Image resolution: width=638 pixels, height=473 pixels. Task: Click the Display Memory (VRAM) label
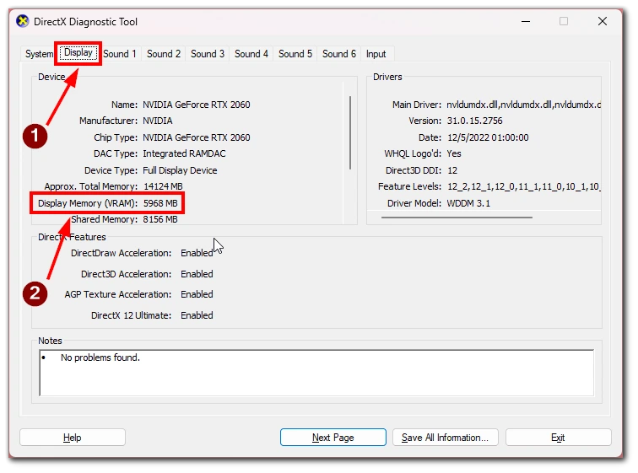[x=88, y=203]
